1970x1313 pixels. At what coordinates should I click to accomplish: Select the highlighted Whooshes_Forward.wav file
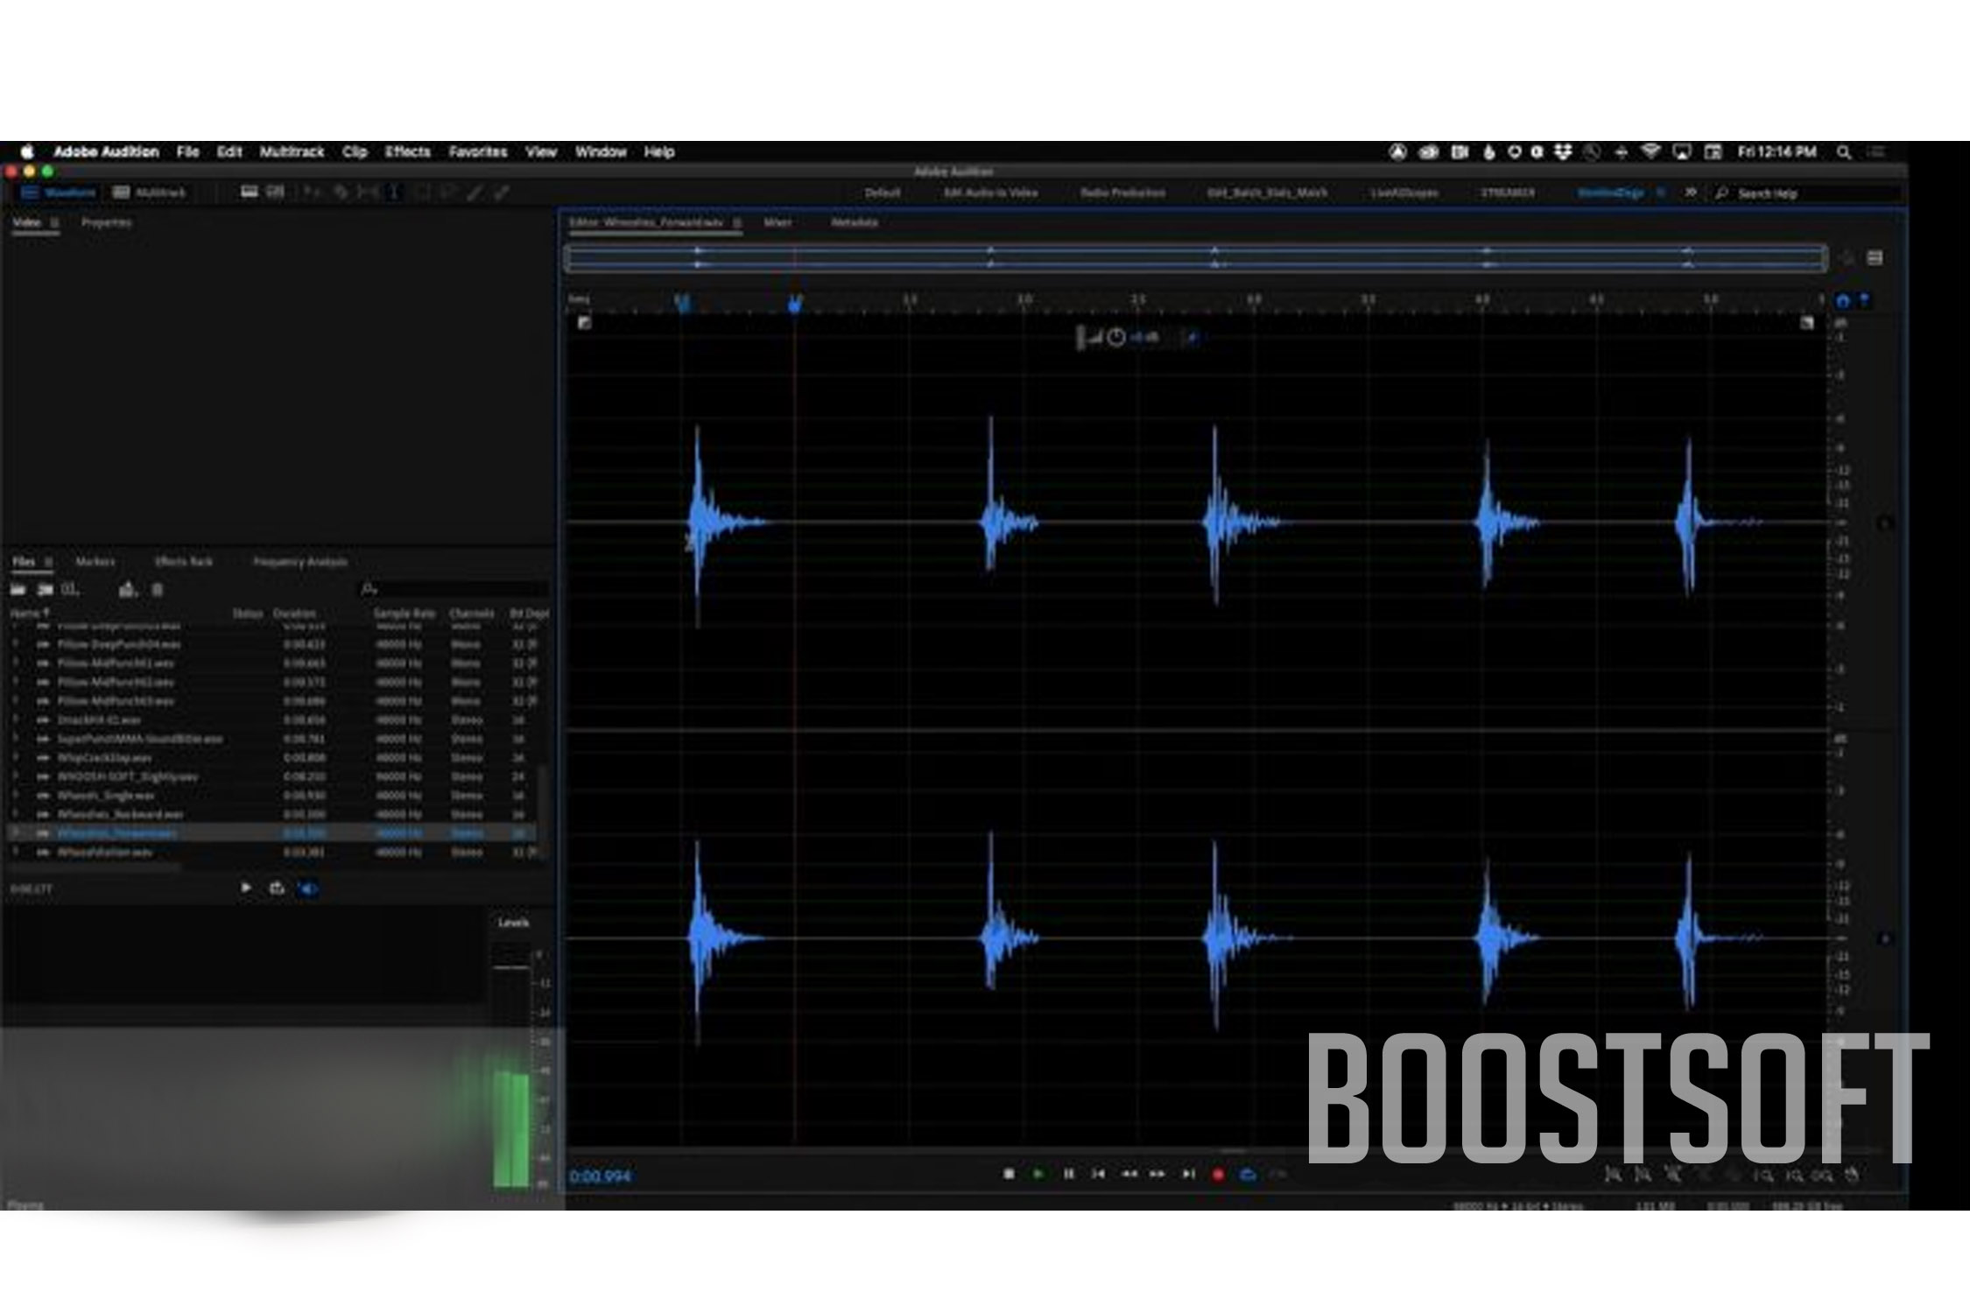click(x=271, y=833)
